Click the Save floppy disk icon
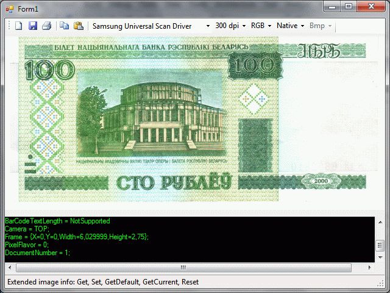The image size is (390, 293). pyautogui.click(x=33, y=26)
